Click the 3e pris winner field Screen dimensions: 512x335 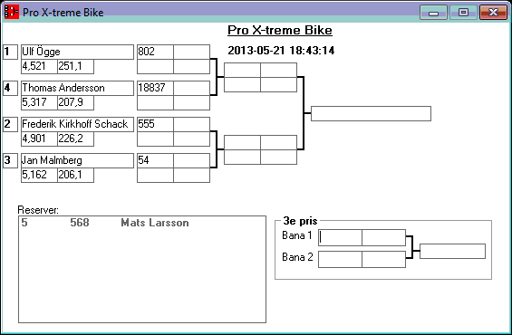[452, 251]
